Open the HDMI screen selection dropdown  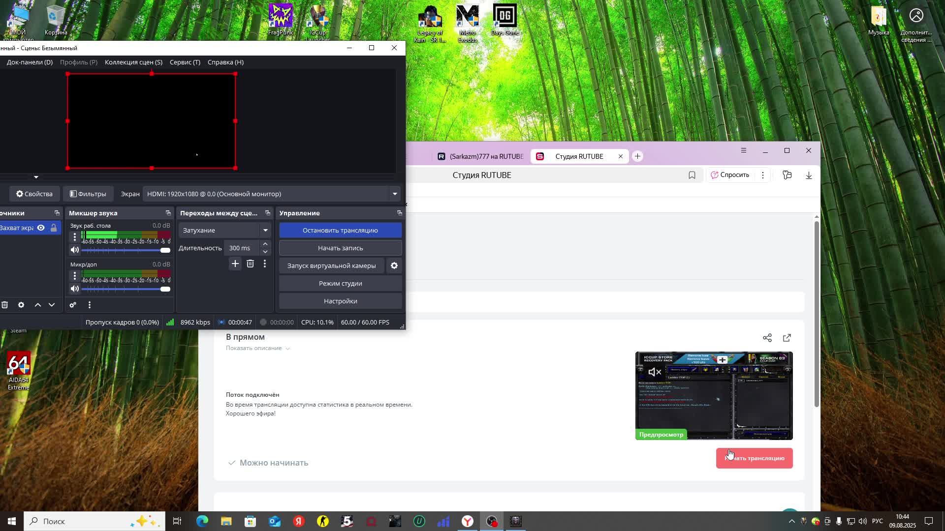[394, 194]
